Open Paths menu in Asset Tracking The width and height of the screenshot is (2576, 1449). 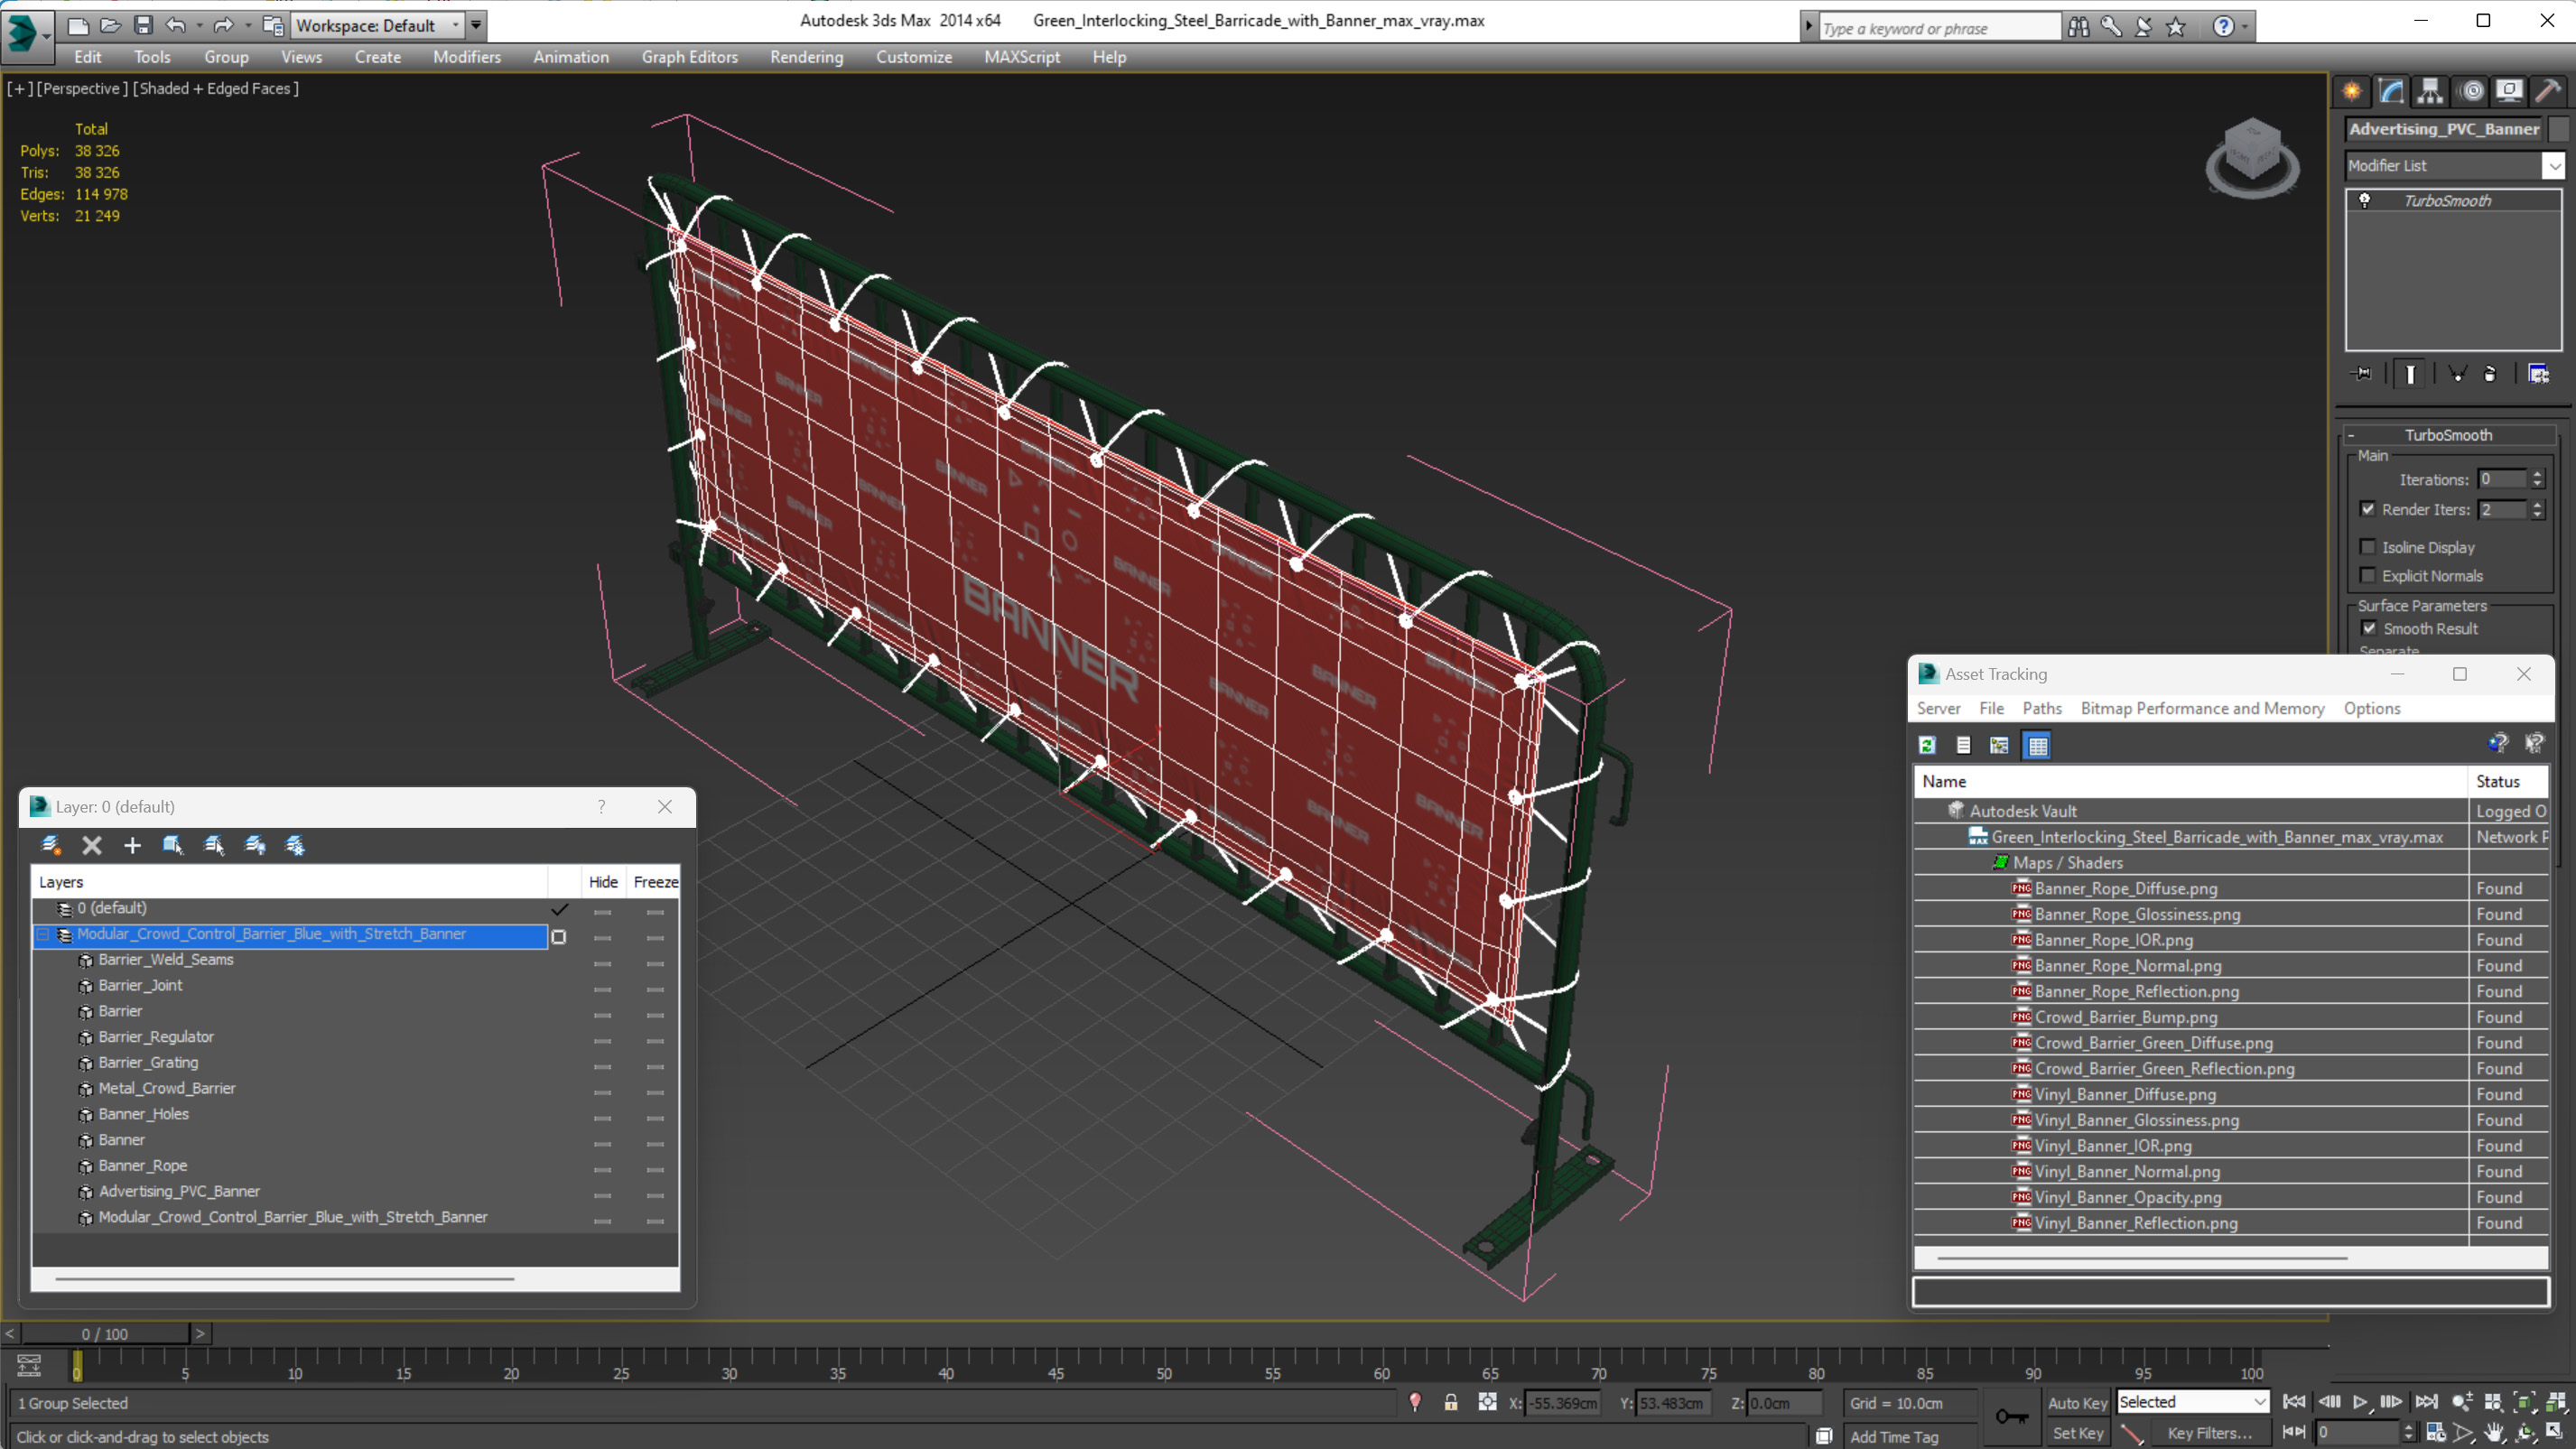[2041, 708]
